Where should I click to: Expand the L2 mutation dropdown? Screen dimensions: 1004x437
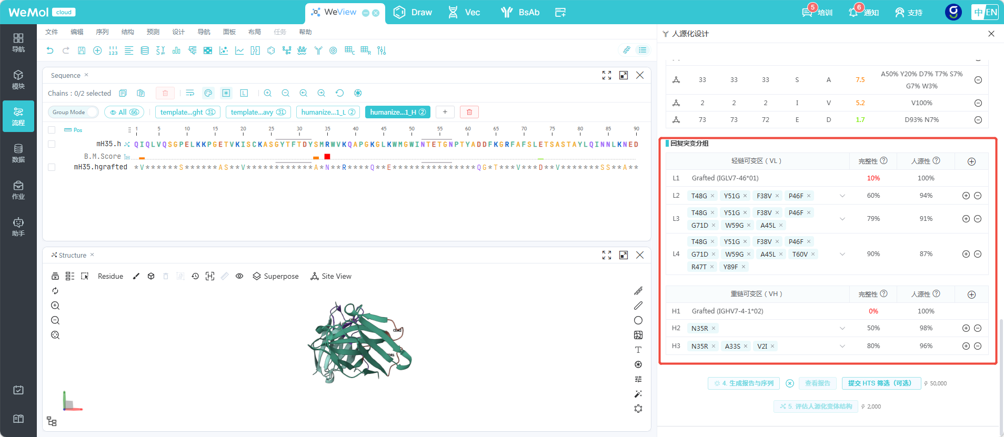(842, 196)
